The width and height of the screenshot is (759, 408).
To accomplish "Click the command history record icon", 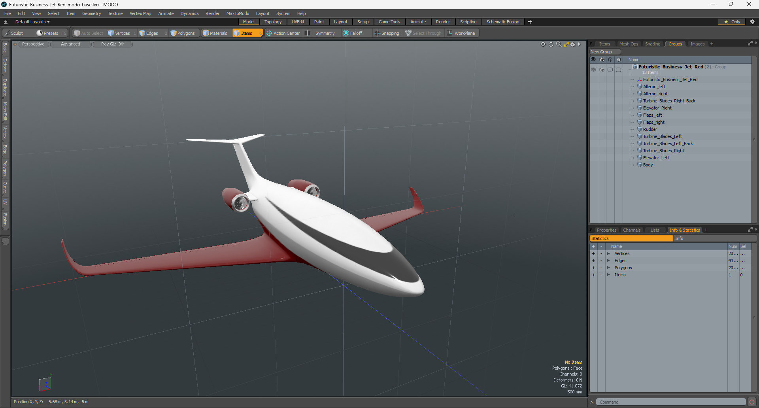I will [x=752, y=402].
